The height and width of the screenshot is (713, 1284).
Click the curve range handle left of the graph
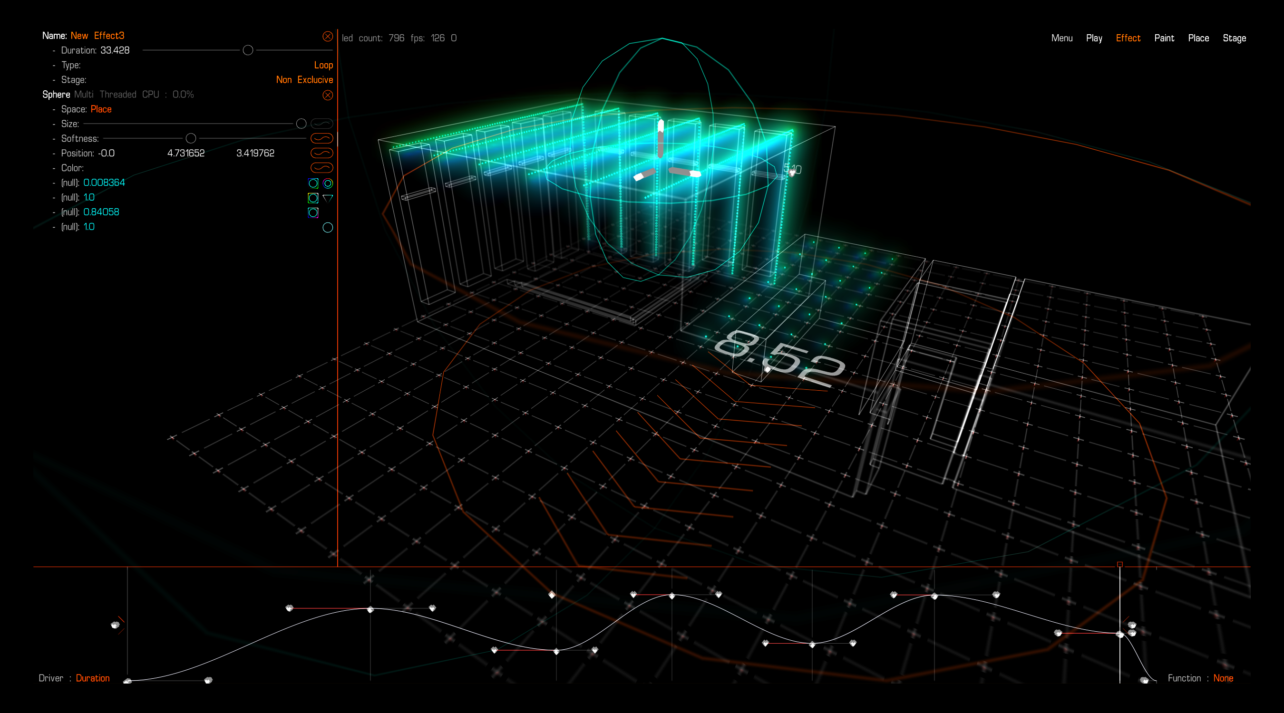115,625
